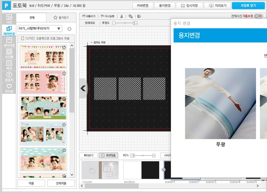The height and width of the screenshot is (193, 267).
Task: Open the 사진 photos sidebar panel
Action: point(9,19)
